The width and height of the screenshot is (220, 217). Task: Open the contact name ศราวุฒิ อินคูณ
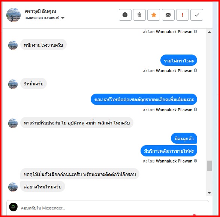tap(40, 11)
